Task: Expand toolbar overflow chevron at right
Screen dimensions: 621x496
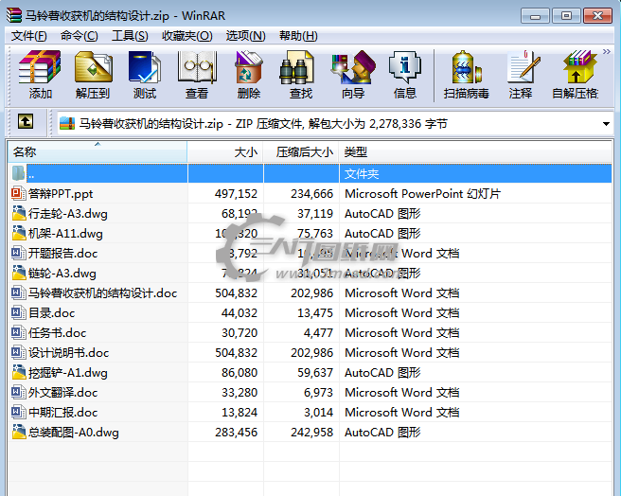Action: 606,51
